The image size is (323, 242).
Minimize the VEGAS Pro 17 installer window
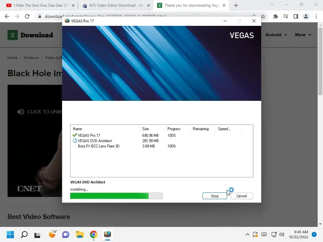click(225, 21)
